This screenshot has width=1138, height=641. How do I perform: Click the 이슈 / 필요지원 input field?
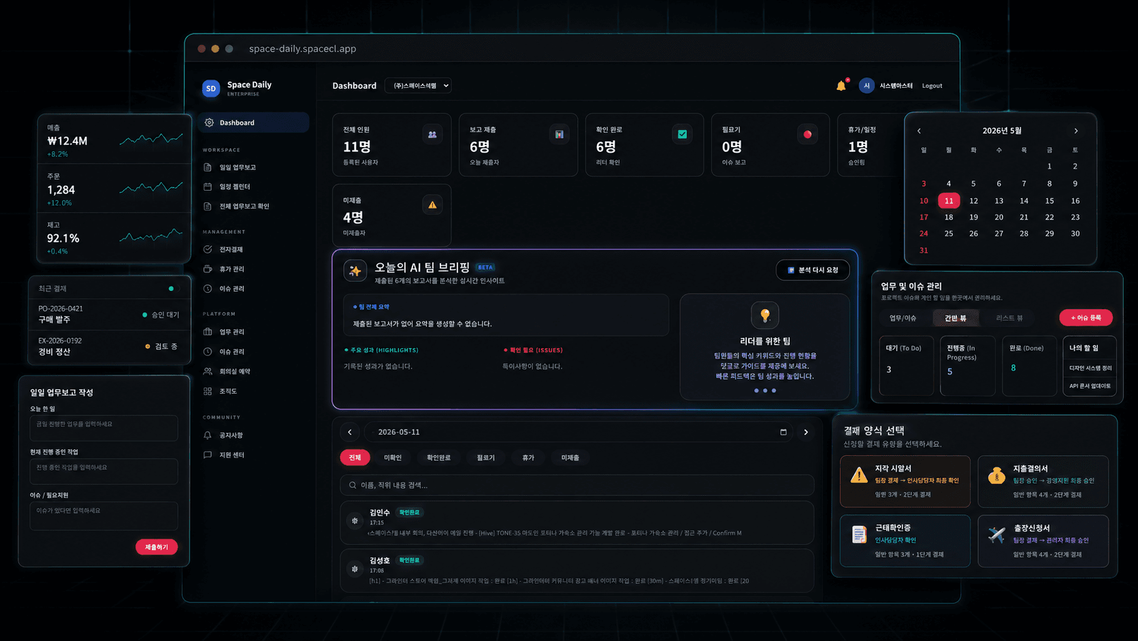tap(103, 516)
